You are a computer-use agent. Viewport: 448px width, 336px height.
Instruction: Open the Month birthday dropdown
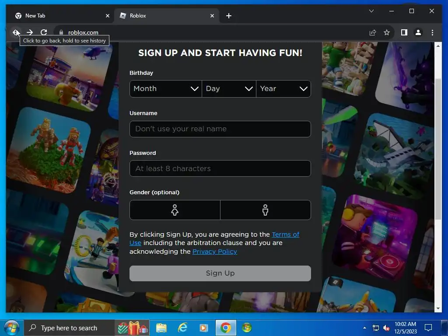tap(166, 88)
